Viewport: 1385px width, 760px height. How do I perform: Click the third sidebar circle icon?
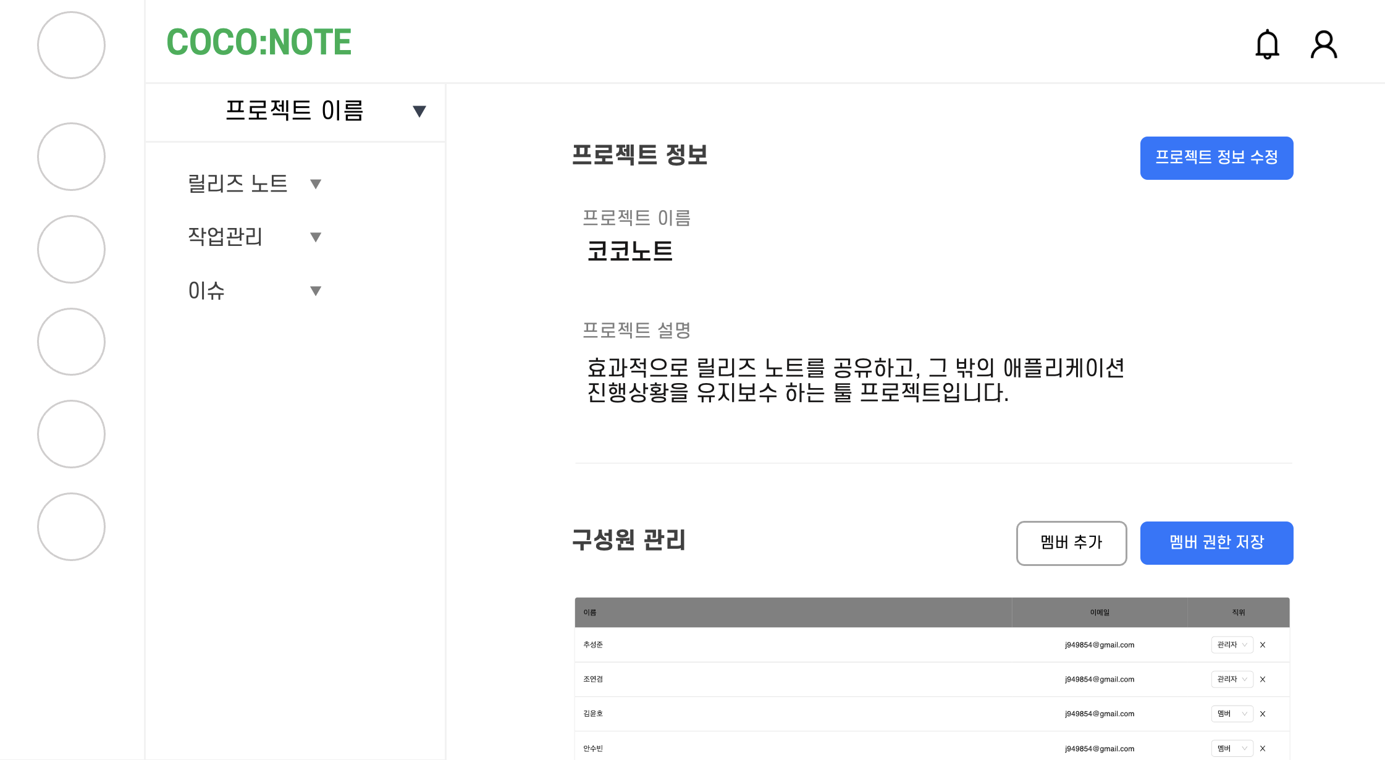[71, 249]
